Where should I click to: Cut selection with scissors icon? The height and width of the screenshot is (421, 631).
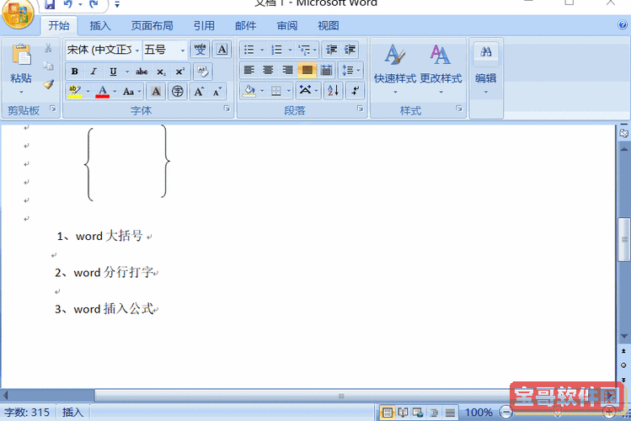(48, 48)
